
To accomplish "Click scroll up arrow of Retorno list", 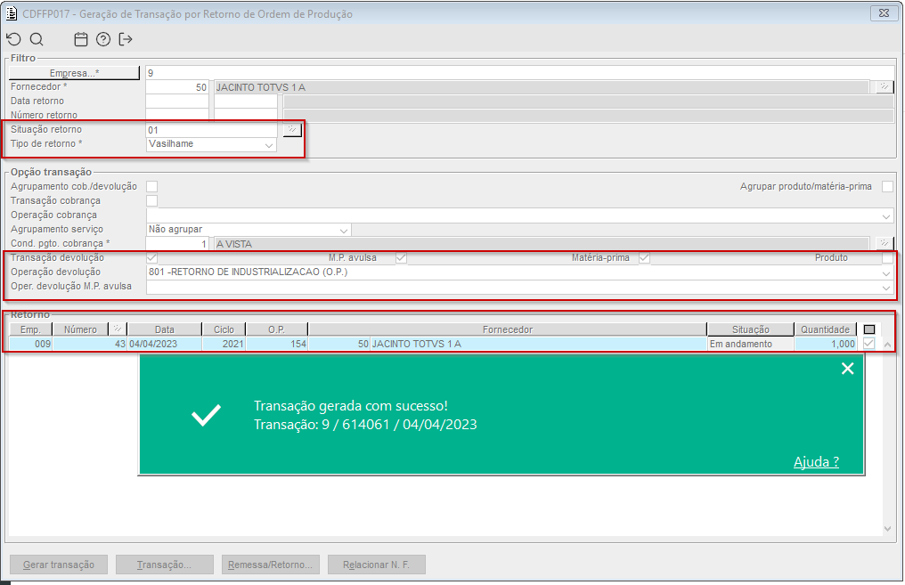I will click(888, 345).
